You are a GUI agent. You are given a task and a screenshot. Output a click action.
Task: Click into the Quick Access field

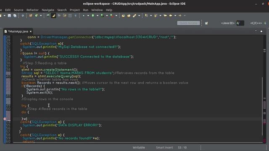pyautogui.click(x=189, y=23)
